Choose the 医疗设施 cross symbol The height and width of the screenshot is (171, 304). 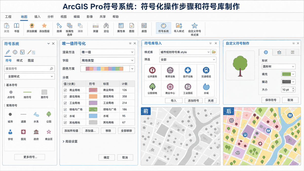pyautogui.click(x=188, y=72)
